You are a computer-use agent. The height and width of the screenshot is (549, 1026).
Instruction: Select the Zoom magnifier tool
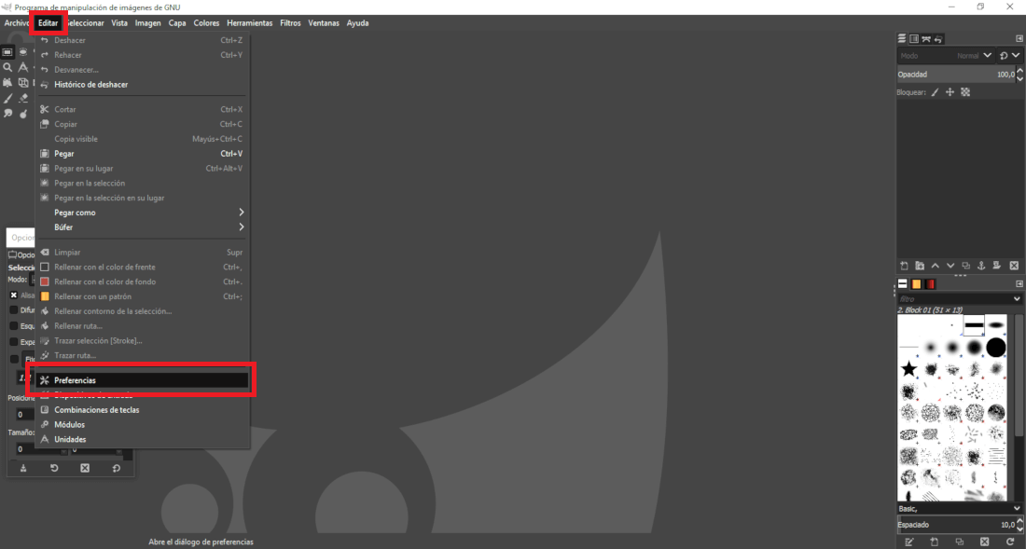tap(7, 67)
